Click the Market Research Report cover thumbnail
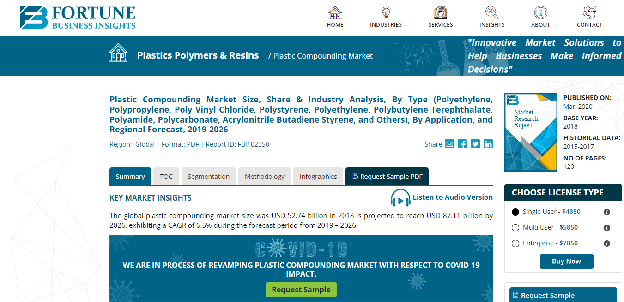This screenshot has width=624, height=302. coord(531,132)
